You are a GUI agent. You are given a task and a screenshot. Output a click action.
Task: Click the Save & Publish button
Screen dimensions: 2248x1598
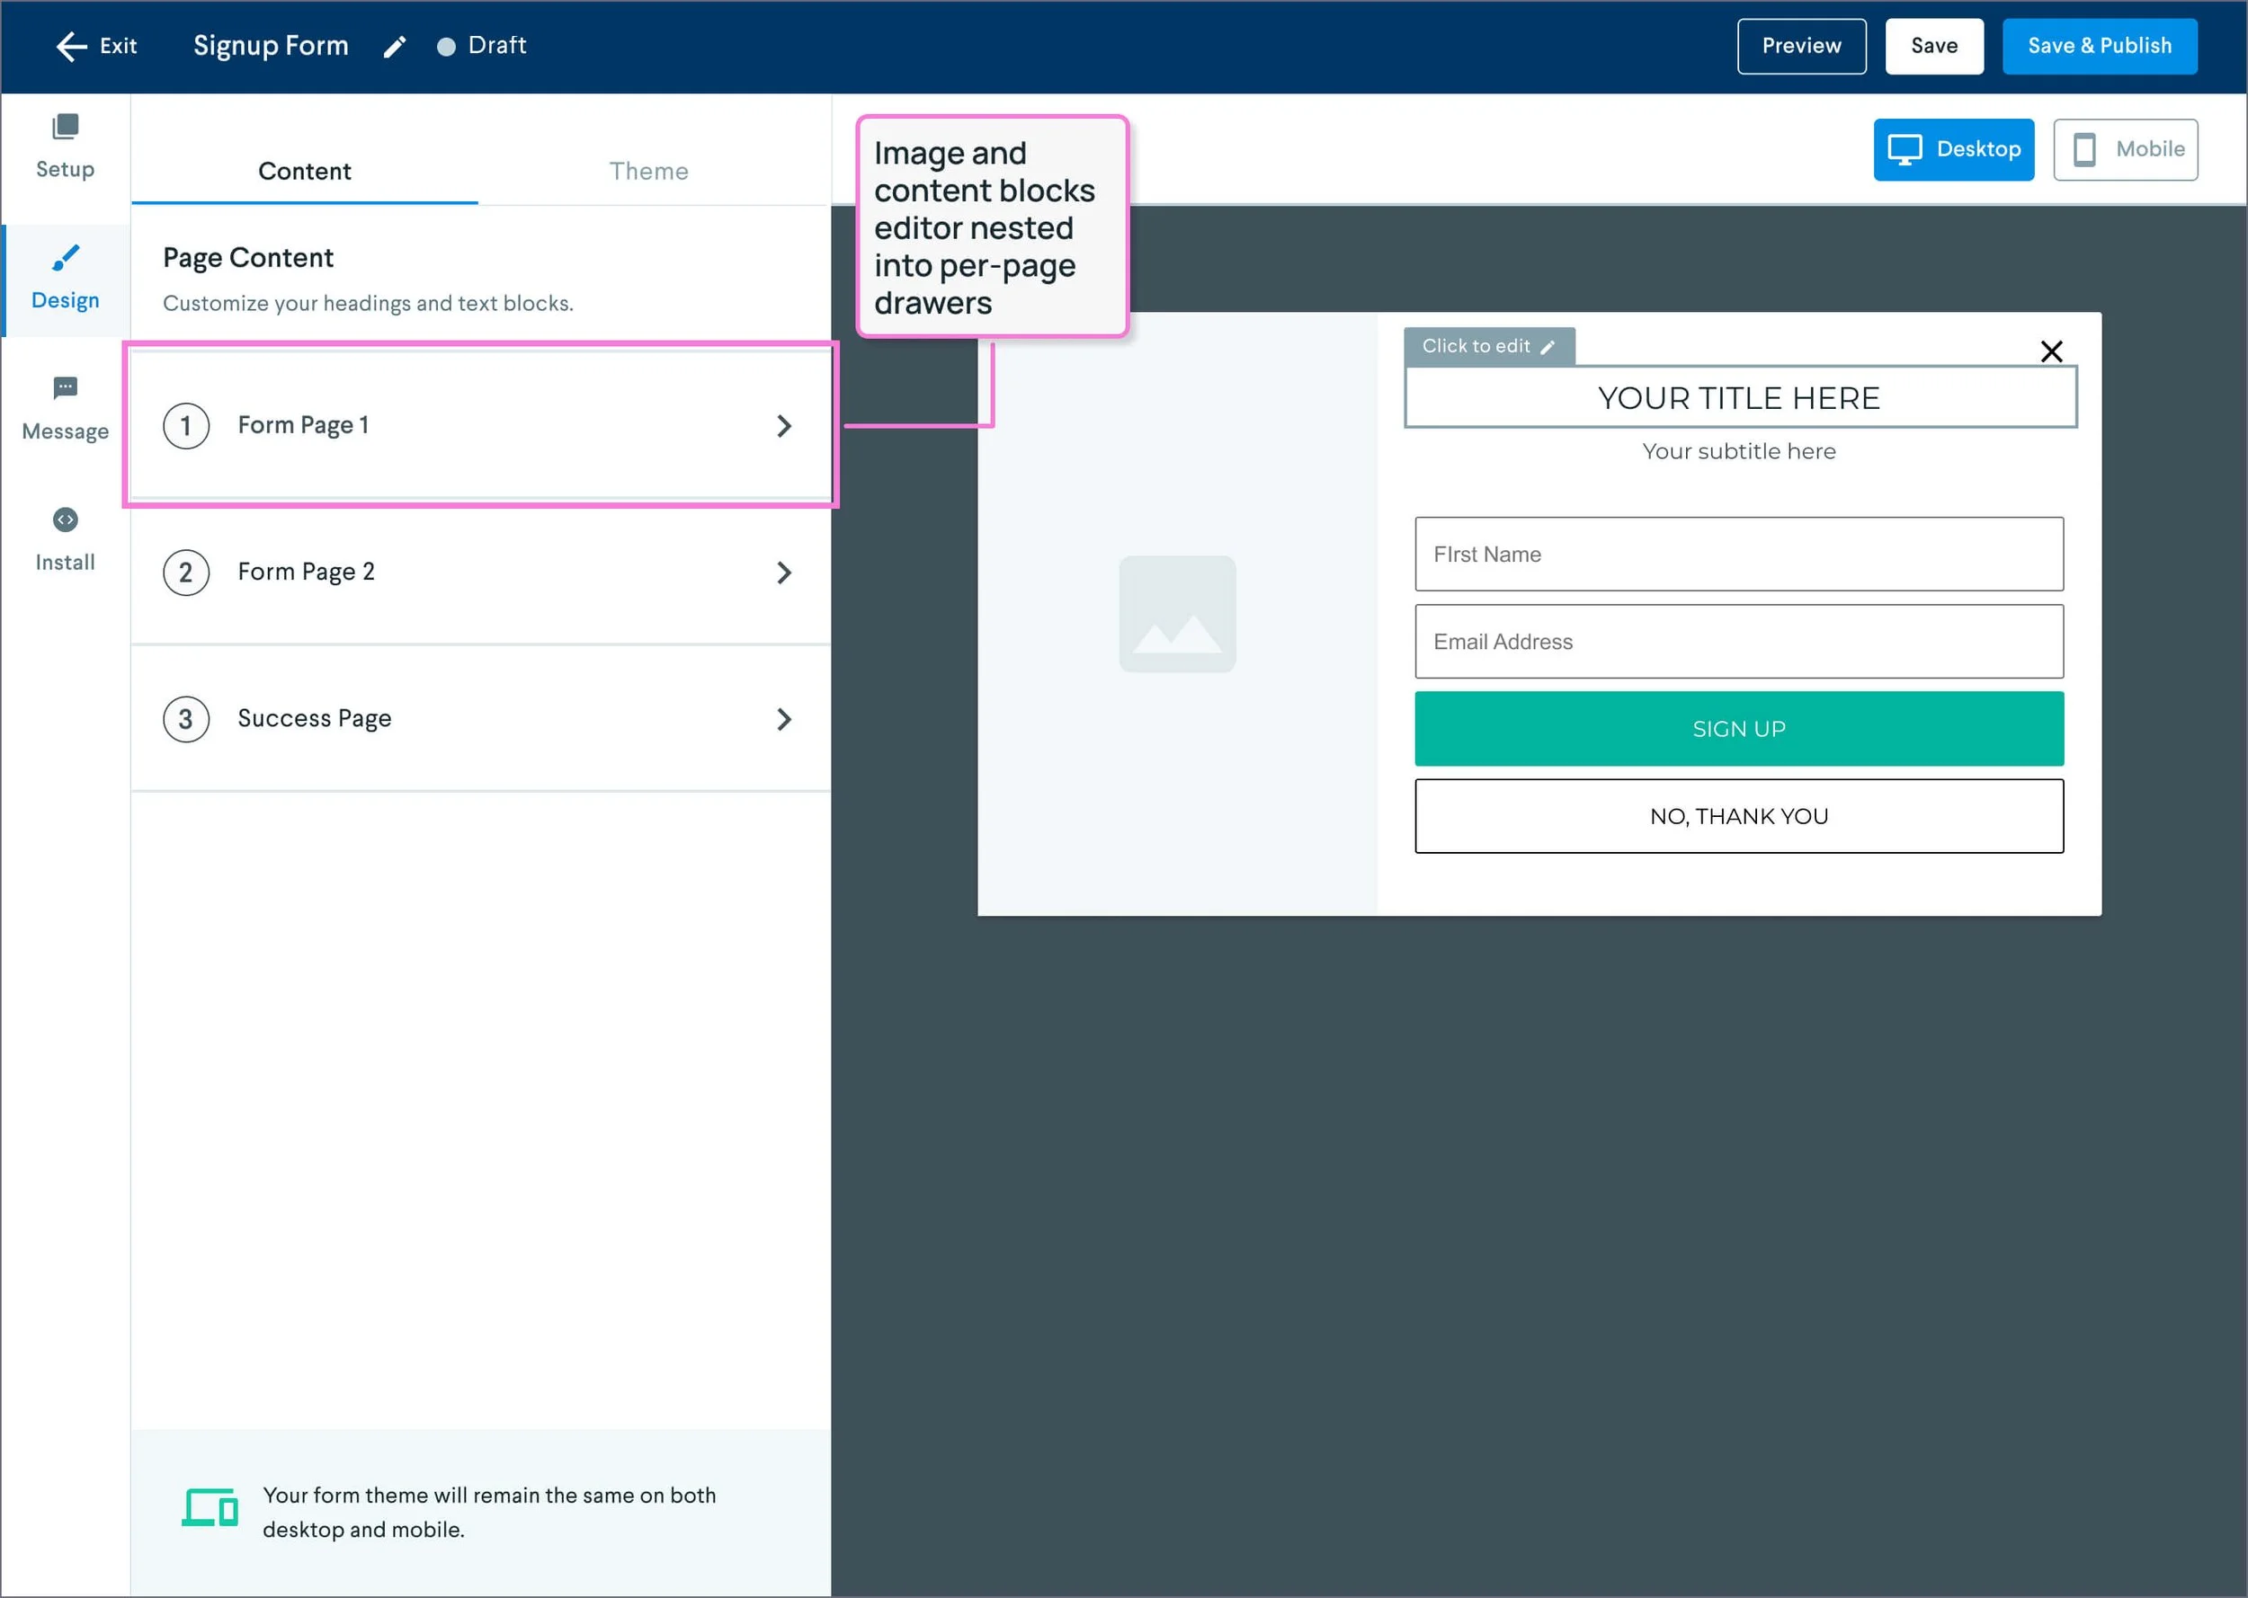coord(2099,46)
